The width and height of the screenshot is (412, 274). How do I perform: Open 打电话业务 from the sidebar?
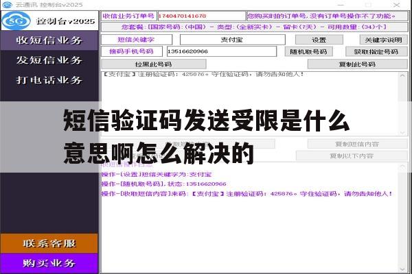[49, 80]
